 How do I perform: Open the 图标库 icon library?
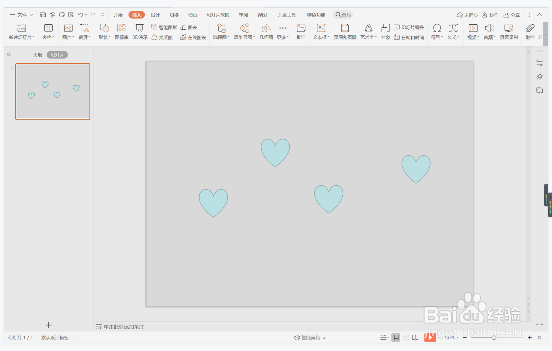tap(122, 32)
